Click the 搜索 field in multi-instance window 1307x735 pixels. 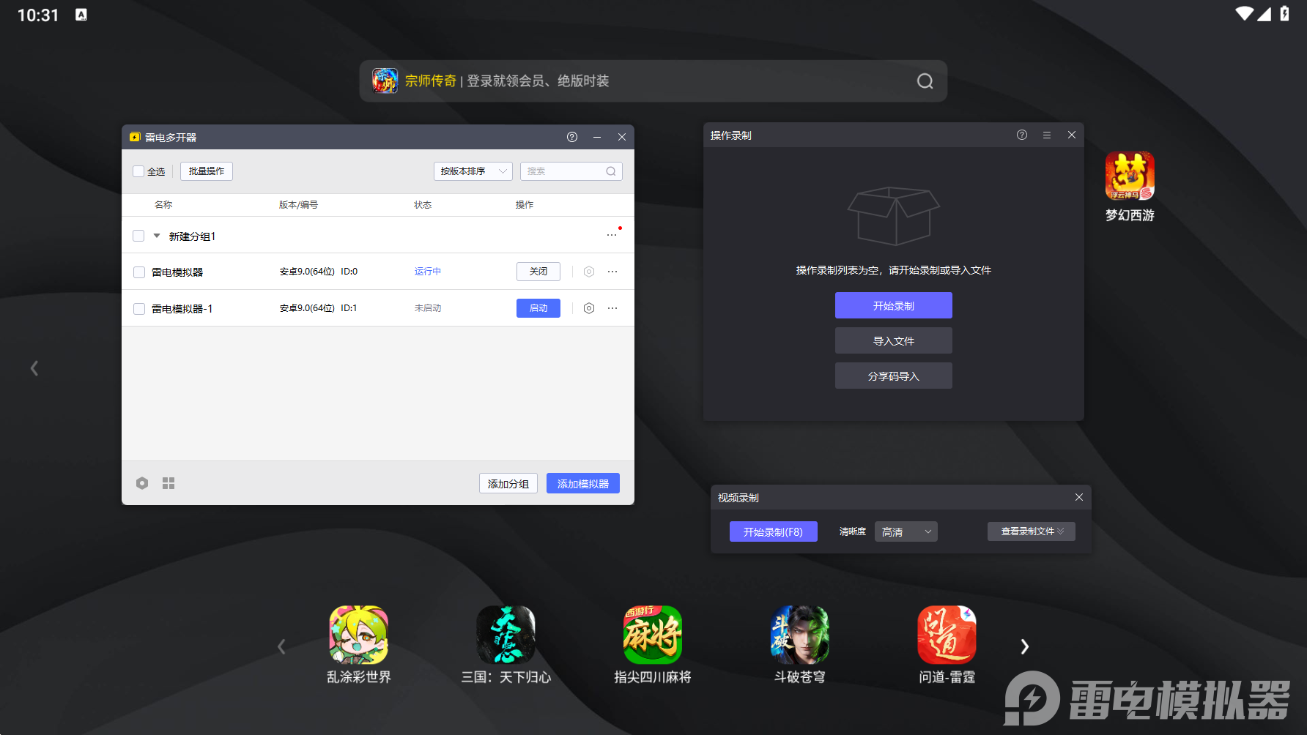[571, 171]
